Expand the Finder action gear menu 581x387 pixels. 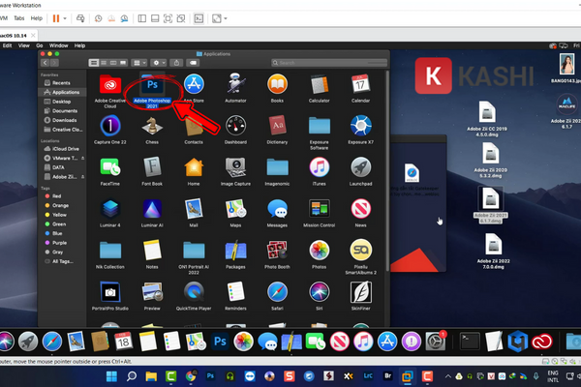coord(160,61)
